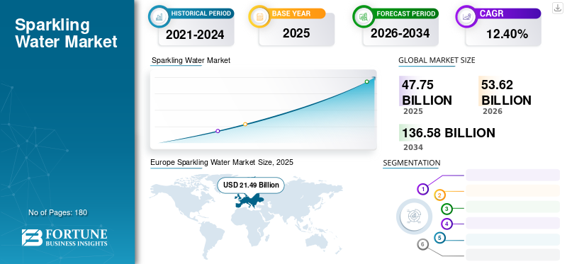Image resolution: width=567 pixels, height=264 pixels.
Task: Click the download icon in top-right corner
Action: tap(557, 8)
